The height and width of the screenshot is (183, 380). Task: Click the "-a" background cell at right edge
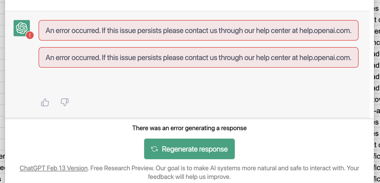tap(377, 111)
